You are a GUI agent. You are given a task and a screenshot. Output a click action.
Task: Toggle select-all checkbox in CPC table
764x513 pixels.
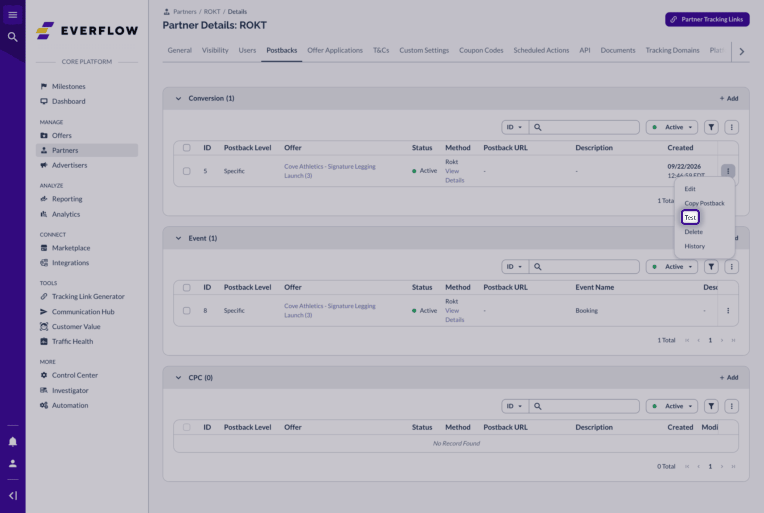tap(186, 427)
